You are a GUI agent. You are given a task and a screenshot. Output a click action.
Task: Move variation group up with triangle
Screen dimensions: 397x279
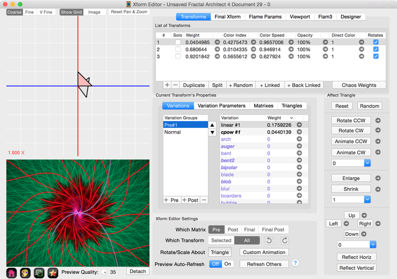coord(212,125)
